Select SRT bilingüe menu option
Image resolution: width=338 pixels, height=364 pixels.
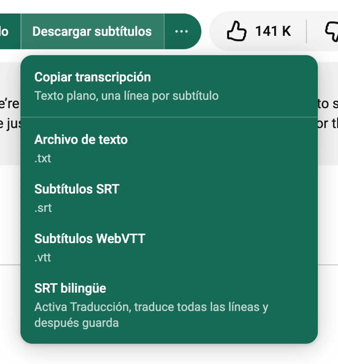click(x=169, y=305)
